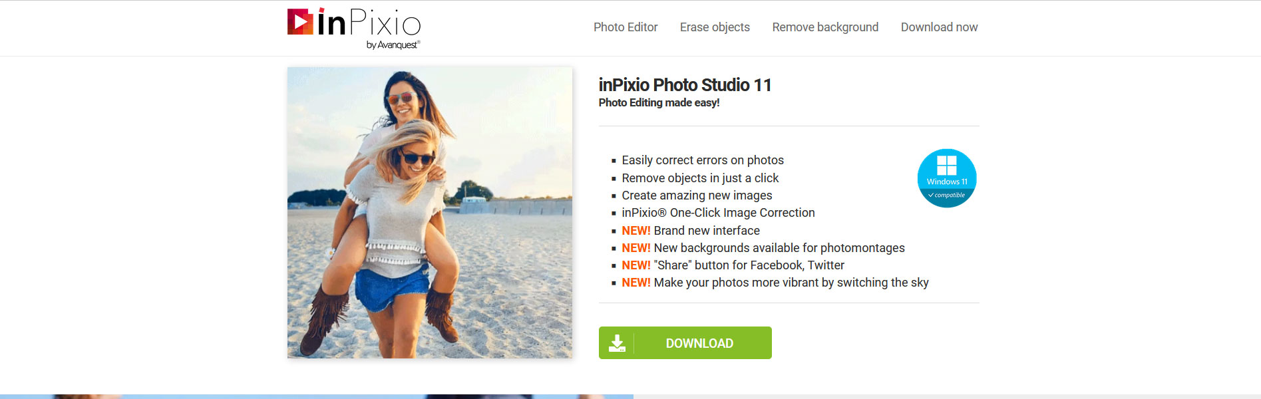The width and height of the screenshot is (1261, 399).
Task: Open the Erase objects menu link
Action: [x=715, y=27]
